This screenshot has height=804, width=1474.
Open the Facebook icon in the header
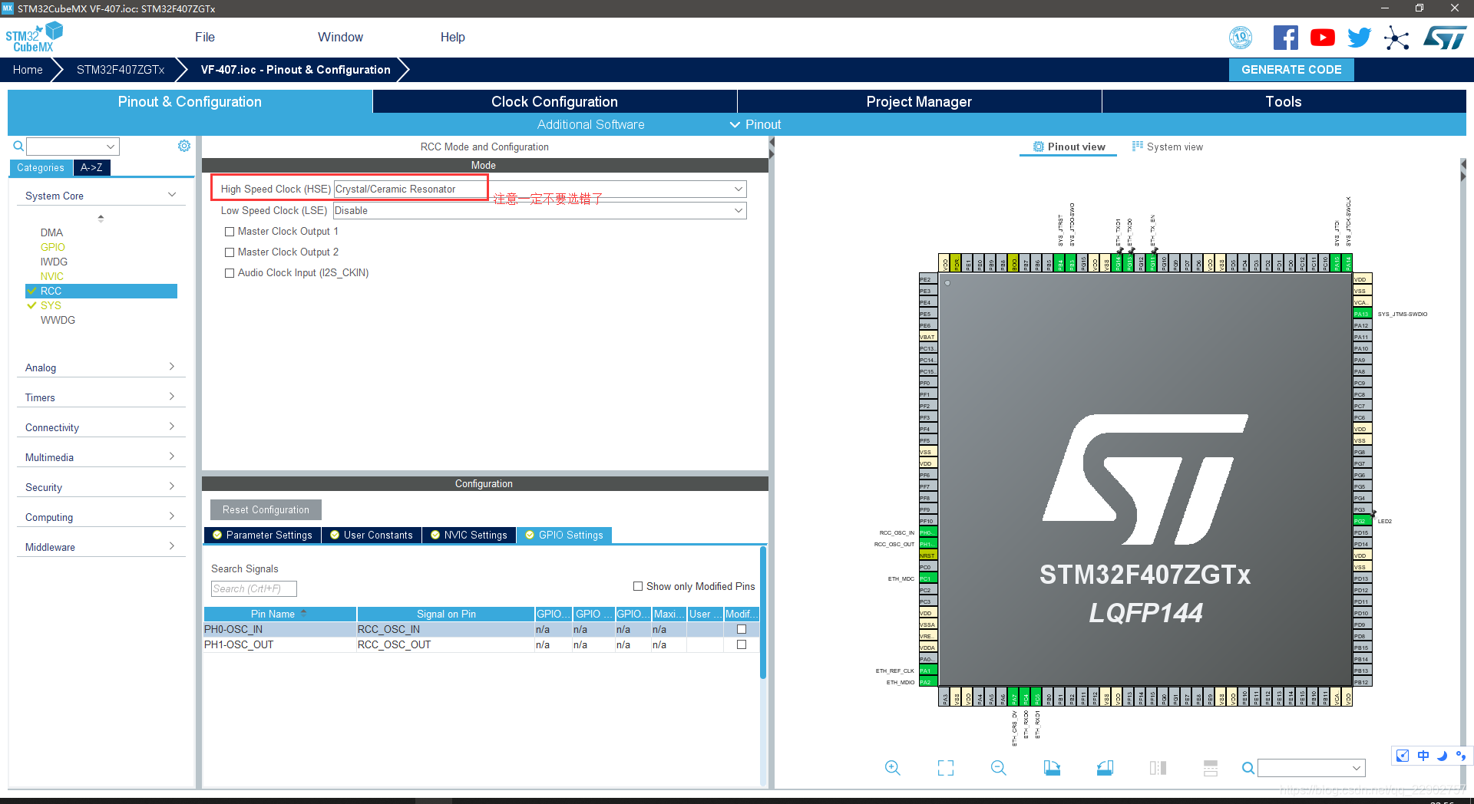click(x=1285, y=38)
